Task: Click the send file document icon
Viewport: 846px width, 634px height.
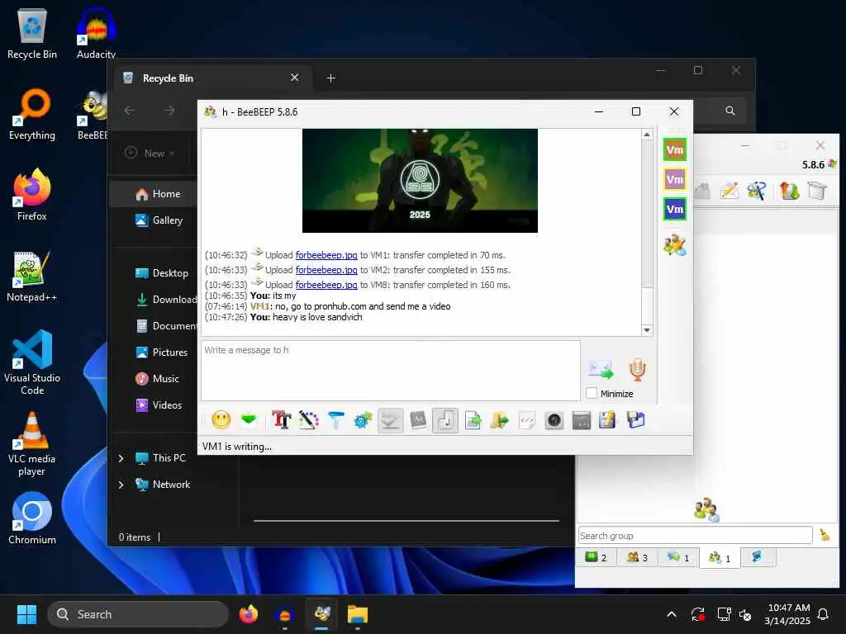Action: click(473, 420)
